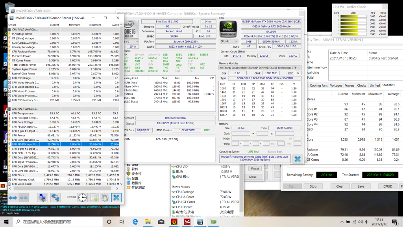The height and width of the screenshot is (227, 403).
Task: Start sensor logging with the sheet-plus icon
Action: click(x=94, y=198)
